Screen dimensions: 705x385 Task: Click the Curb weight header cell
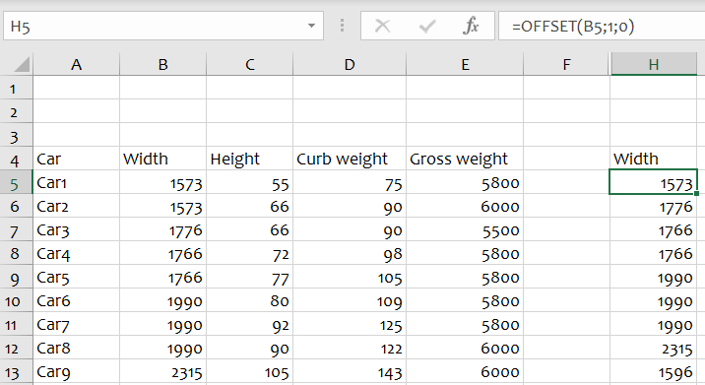pyautogui.click(x=350, y=159)
